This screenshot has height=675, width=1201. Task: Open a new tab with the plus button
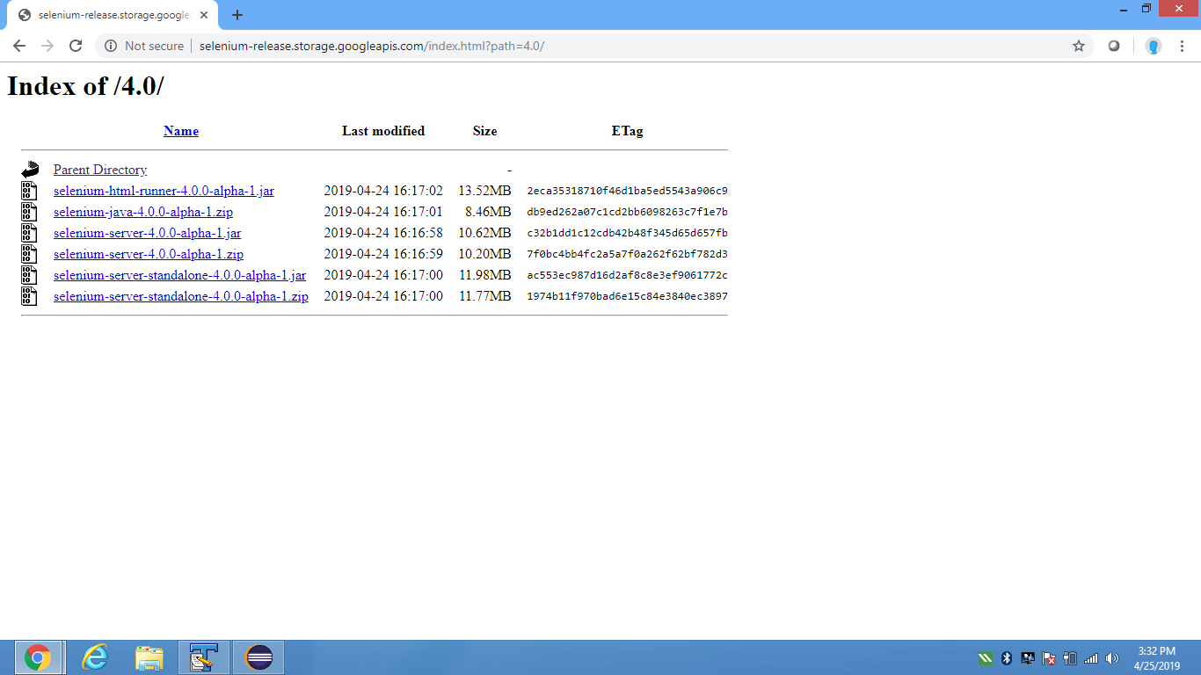click(237, 15)
